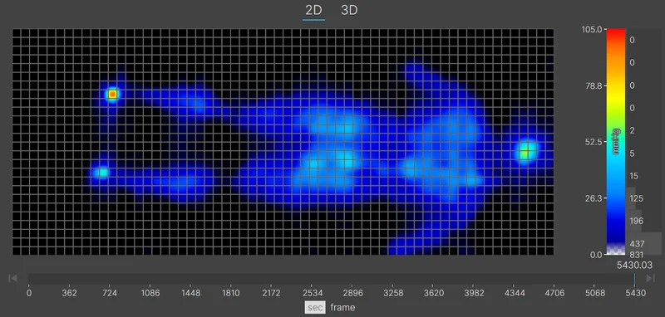This screenshot has height=317, width=665.
Task: Click the red high-pressure hotspot cell on the map
Action: pos(112,94)
